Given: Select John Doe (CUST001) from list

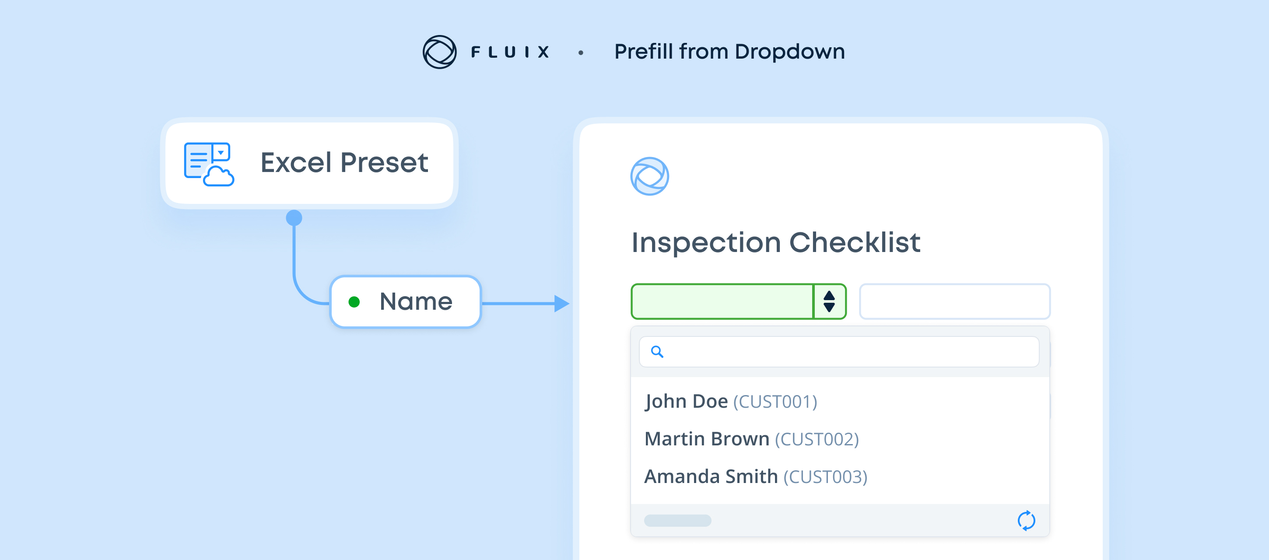Looking at the screenshot, I should pos(731,402).
